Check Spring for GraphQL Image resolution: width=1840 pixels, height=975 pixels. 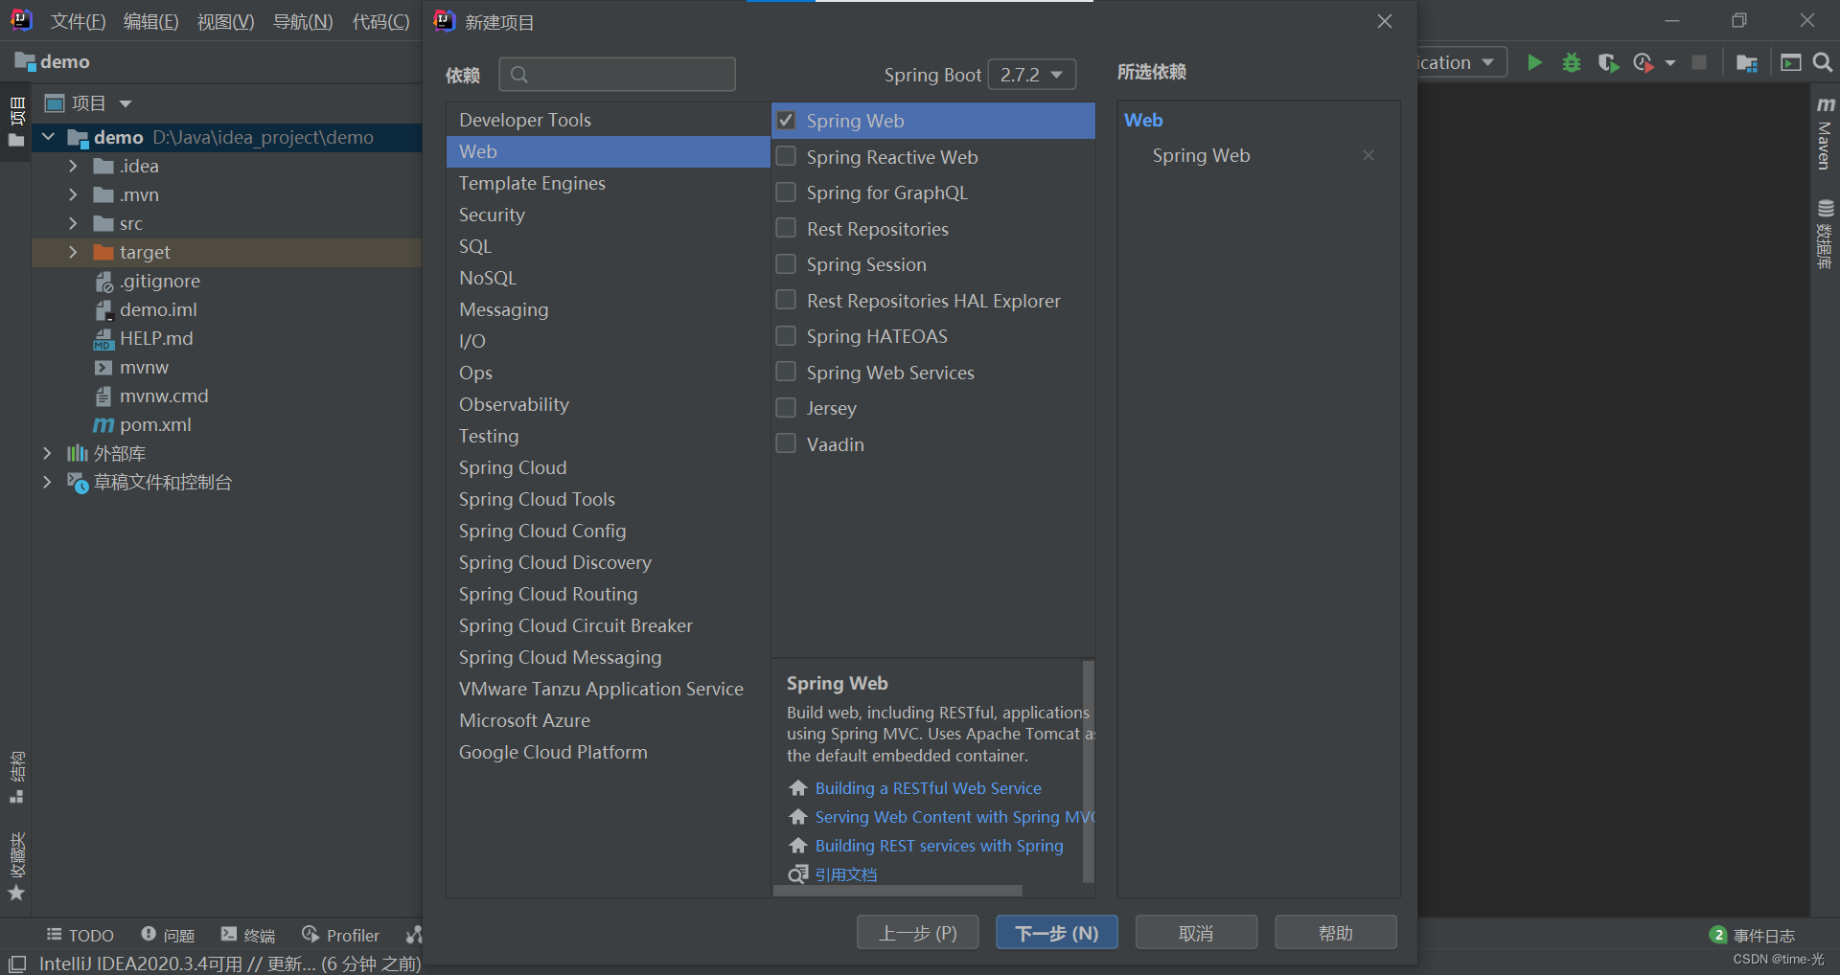pyautogui.click(x=786, y=193)
